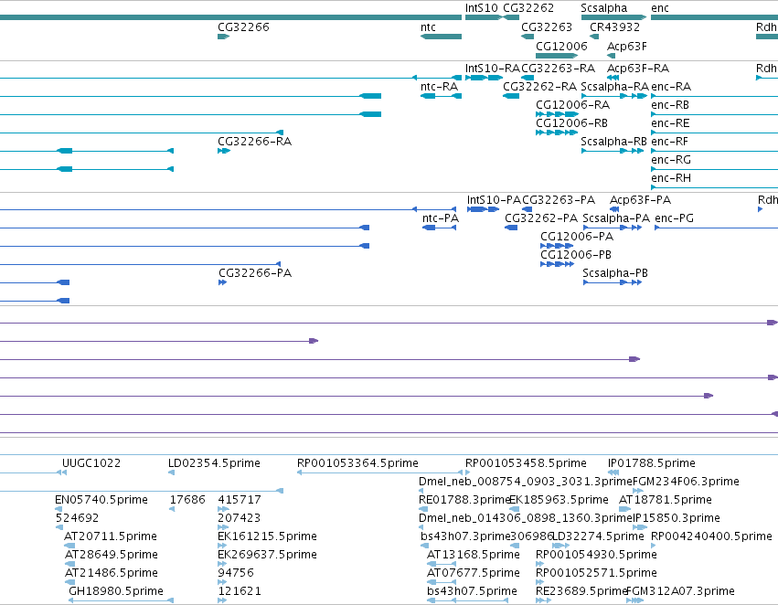This screenshot has height=605, width=778.
Task: Select the CG32263 gene label
Action: tap(547, 27)
